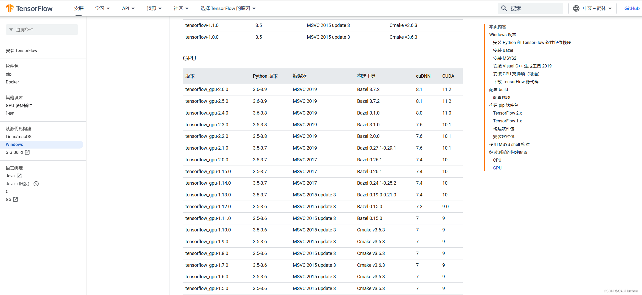Screen dimensions: 642x295
Task: Click external link icon next to SIG Build
Action: click(x=27, y=152)
